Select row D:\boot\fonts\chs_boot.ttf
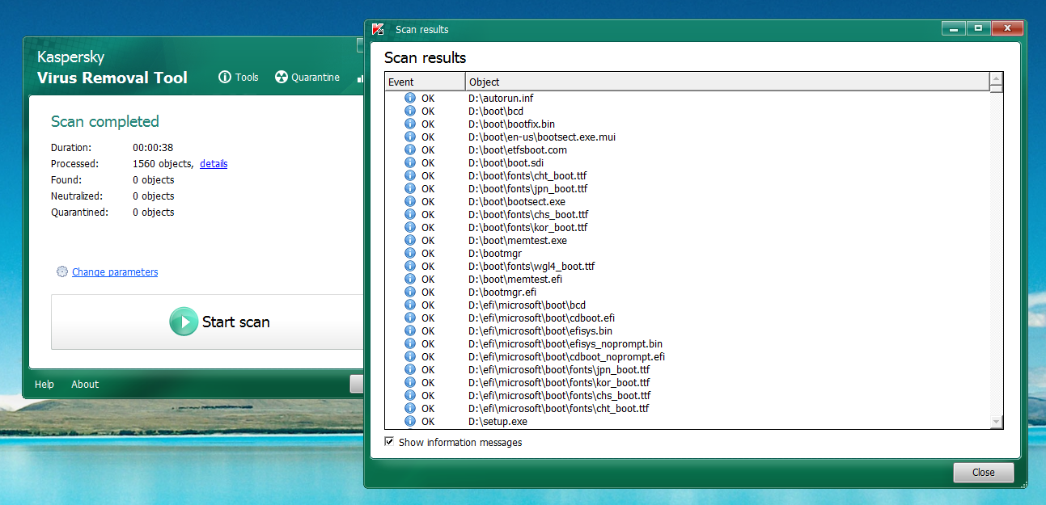This screenshot has width=1046, height=505. pos(688,214)
